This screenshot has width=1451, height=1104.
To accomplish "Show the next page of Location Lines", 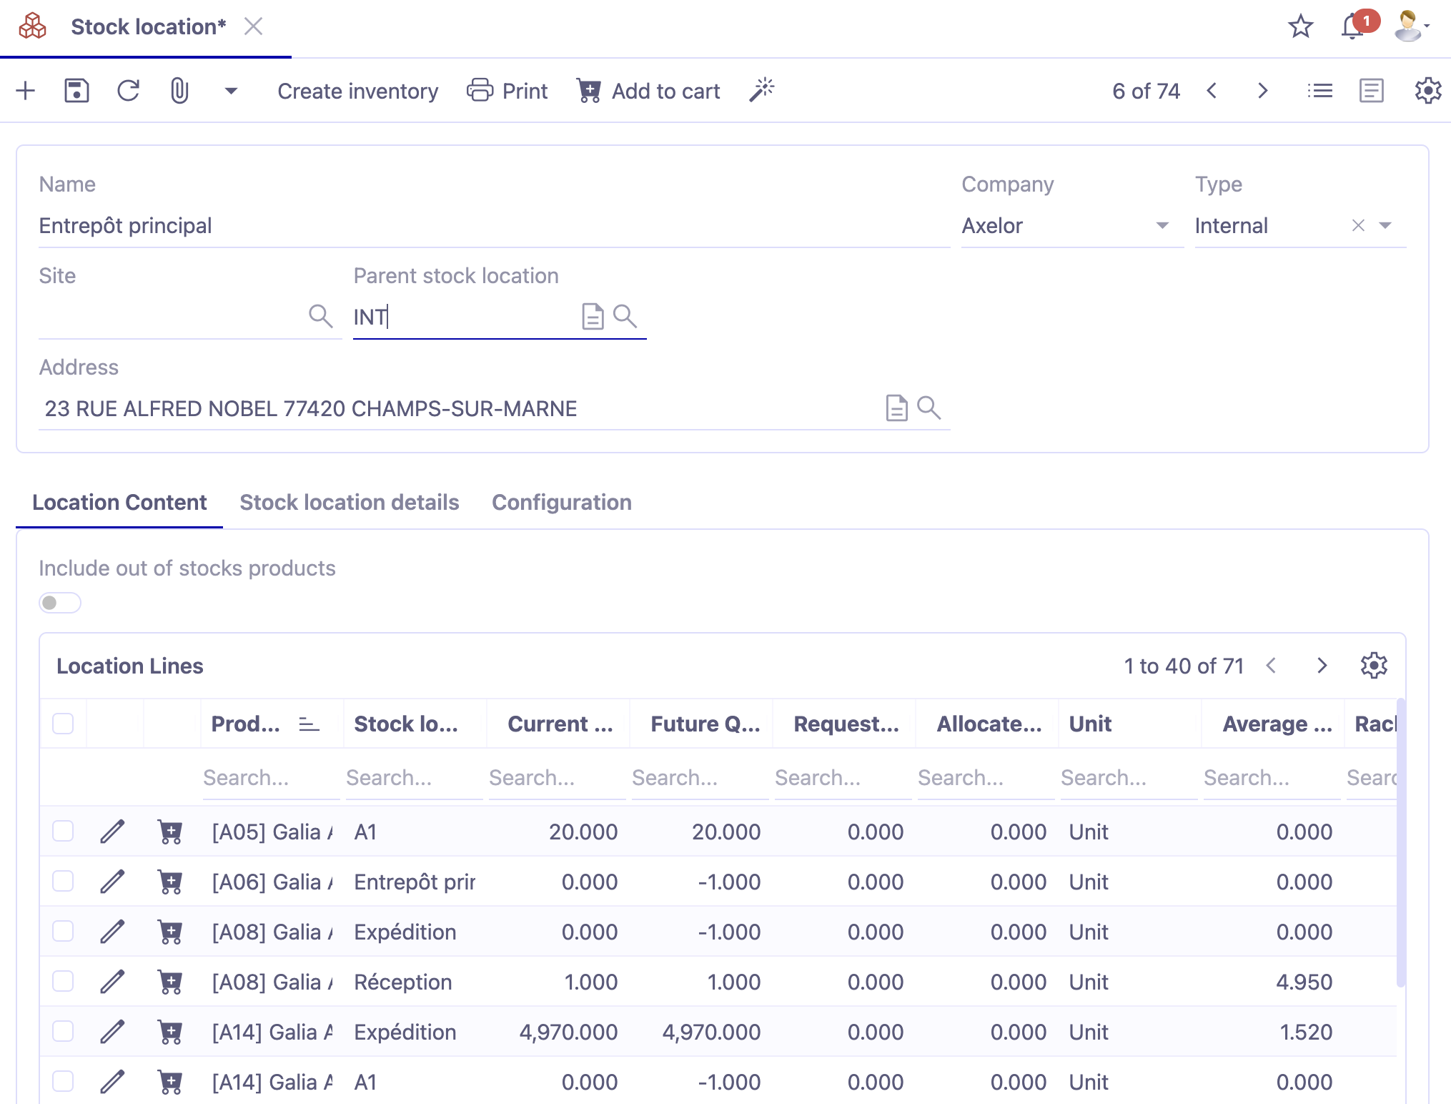I will (x=1322, y=666).
